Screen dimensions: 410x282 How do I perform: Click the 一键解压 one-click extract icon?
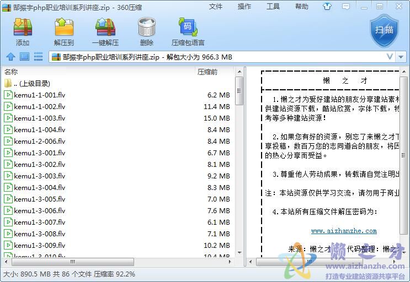(x=105, y=27)
